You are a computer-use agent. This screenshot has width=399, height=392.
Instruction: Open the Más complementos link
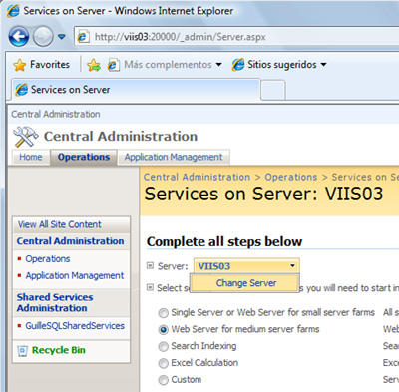click(x=168, y=65)
